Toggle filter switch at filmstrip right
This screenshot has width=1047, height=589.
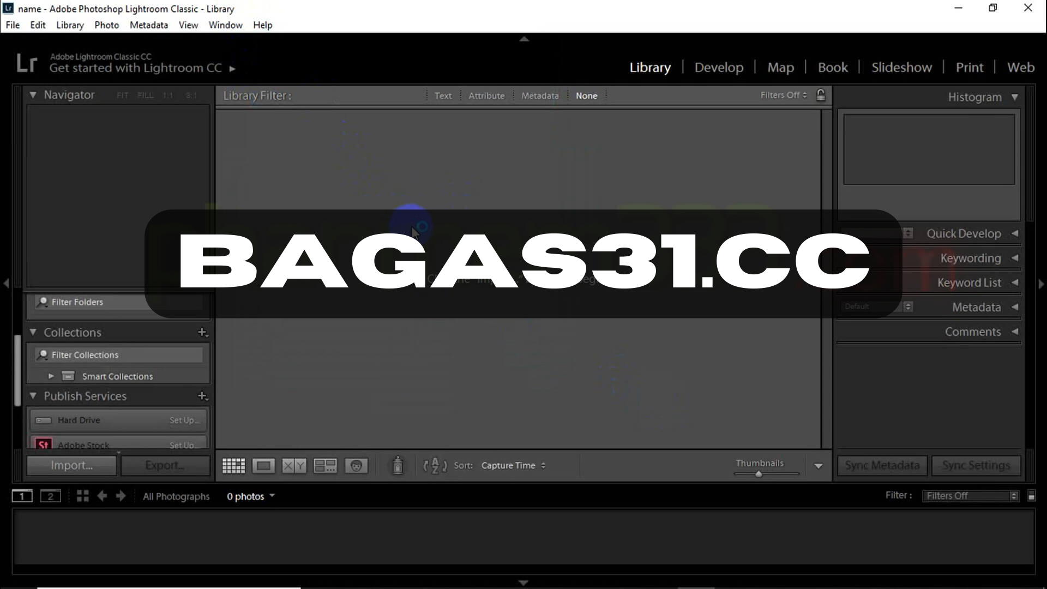(x=1031, y=496)
